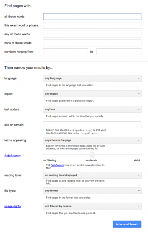Click the numbers range 'to' end field
The width and height of the screenshot is (148, 232).
pyautogui.click(x=119, y=51)
